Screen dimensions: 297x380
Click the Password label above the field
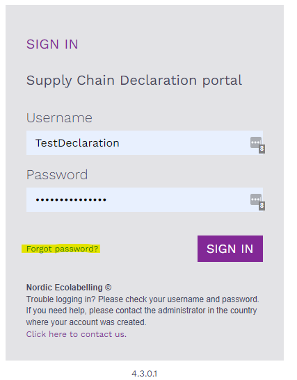point(57,175)
